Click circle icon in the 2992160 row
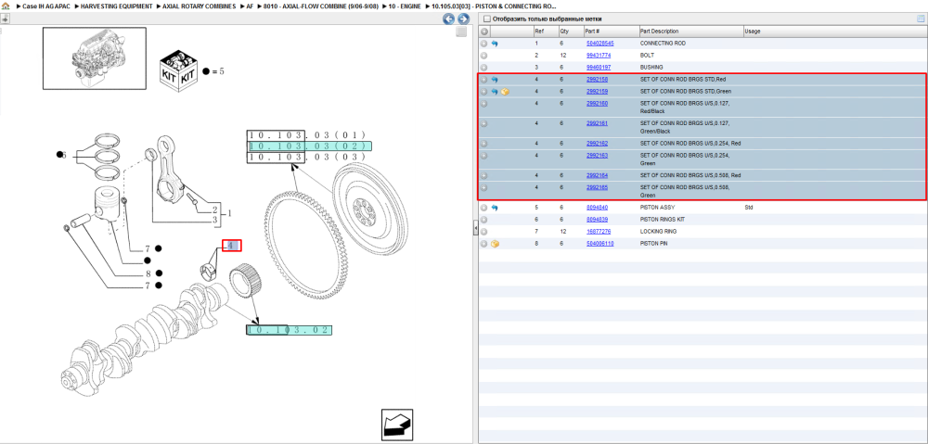Image resolution: width=928 pixels, height=444 pixels. pos(483,104)
